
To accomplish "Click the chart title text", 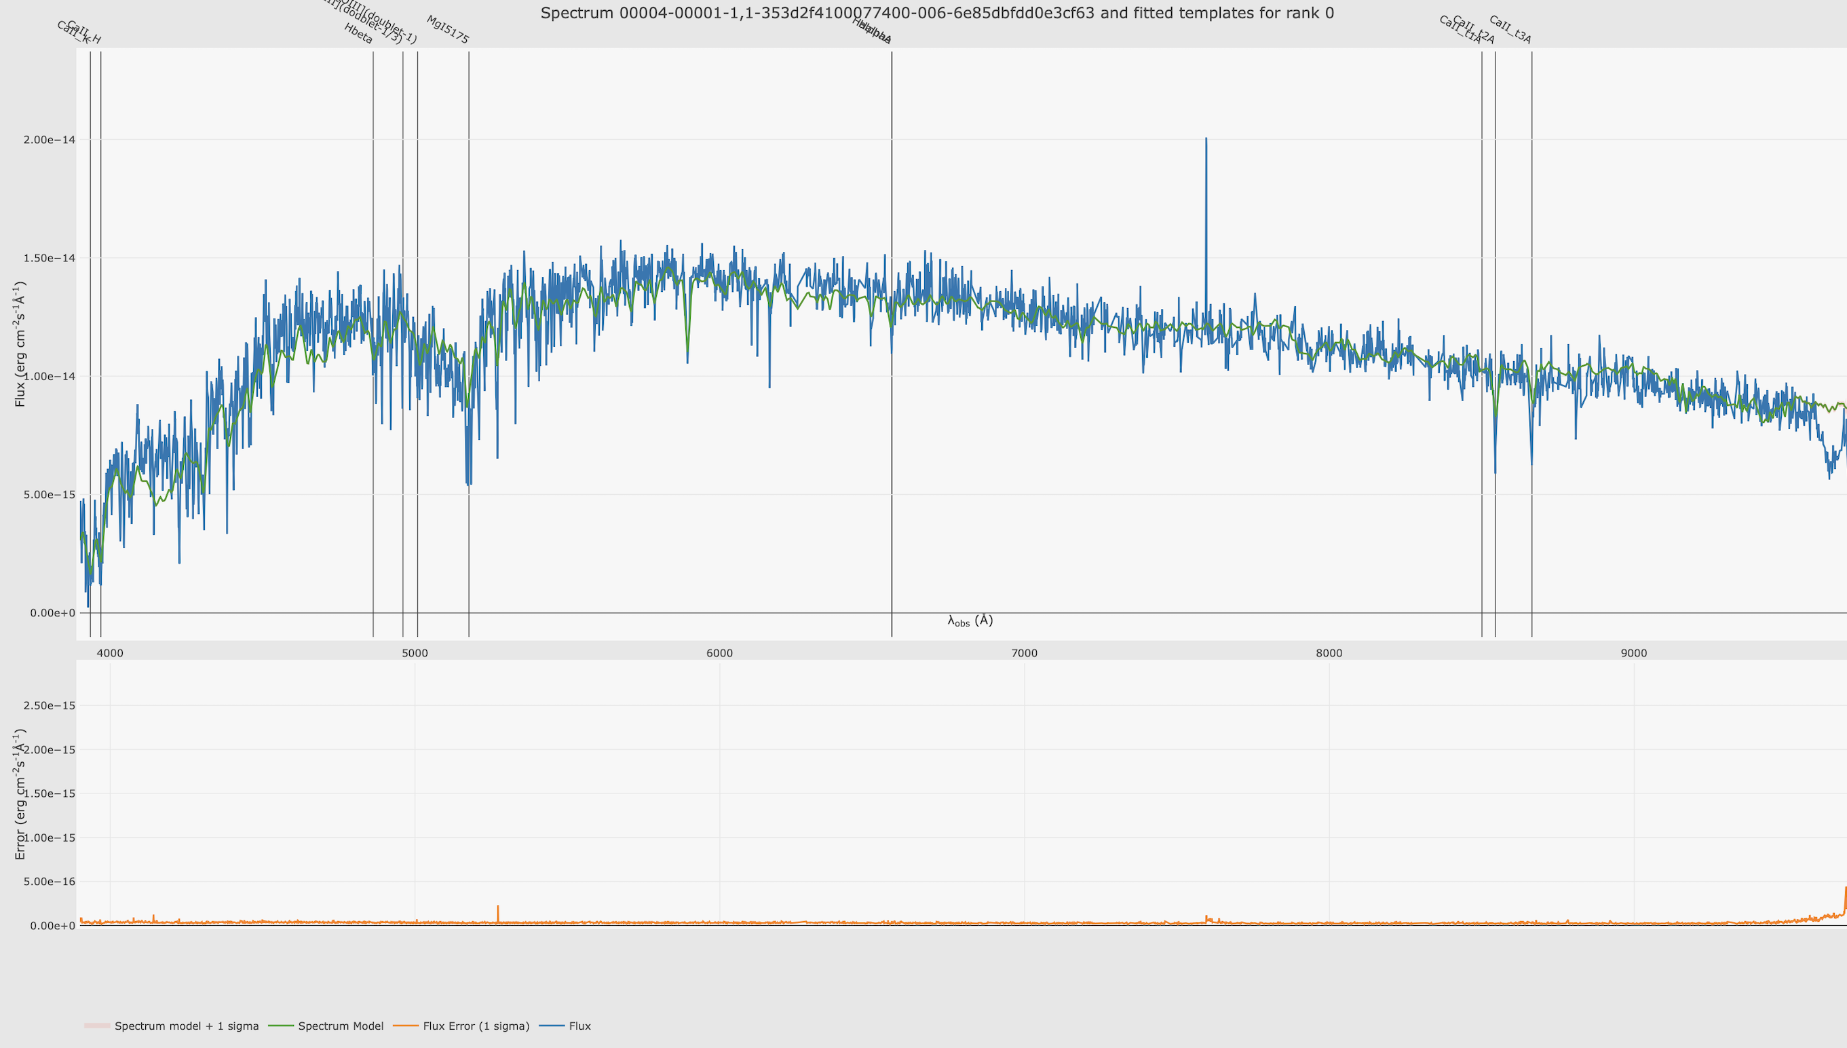I will pos(937,13).
